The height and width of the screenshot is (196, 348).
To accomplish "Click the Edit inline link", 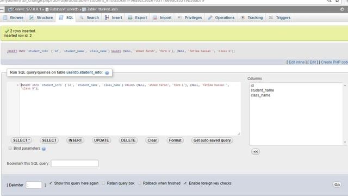I will click(x=296, y=62).
